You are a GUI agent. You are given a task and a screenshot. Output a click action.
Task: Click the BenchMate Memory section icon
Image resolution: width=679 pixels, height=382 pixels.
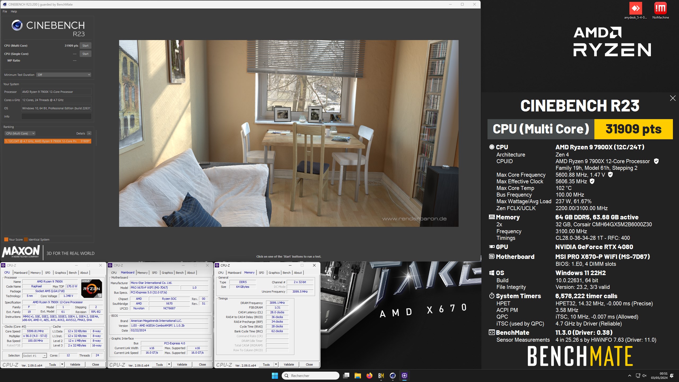tap(492, 217)
